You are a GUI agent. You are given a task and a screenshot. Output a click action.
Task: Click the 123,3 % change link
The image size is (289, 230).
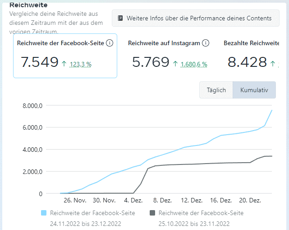(x=81, y=64)
